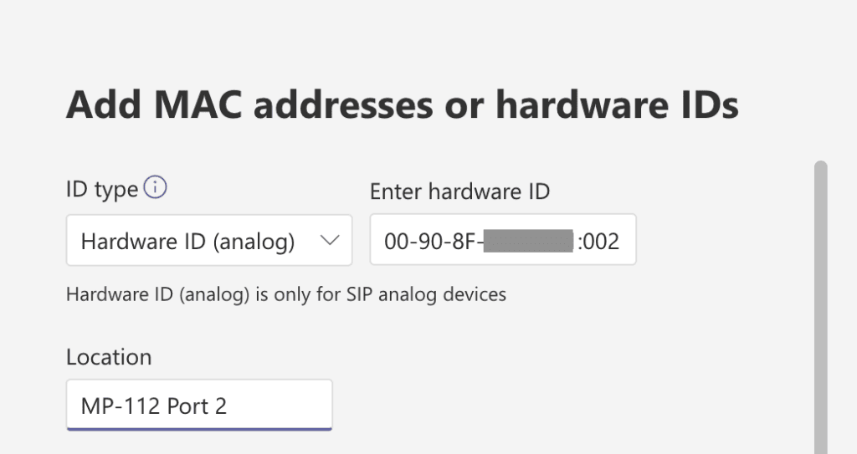Click the word 'hardware' in the heading
The image size is (857, 454).
pyautogui.click(x=582, y=105)
